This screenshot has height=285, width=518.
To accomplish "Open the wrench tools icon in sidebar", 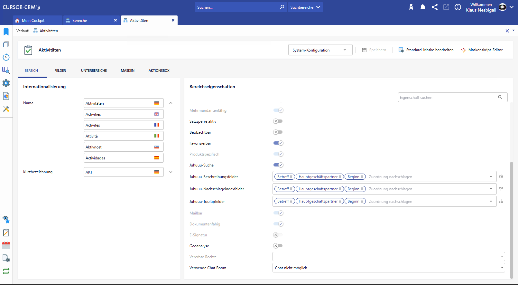I will click(x=6, y=109).
